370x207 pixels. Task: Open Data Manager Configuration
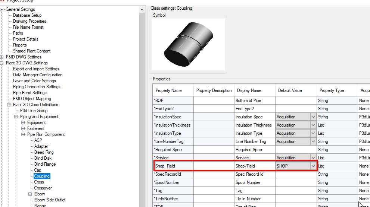click(x=38, y=75)
